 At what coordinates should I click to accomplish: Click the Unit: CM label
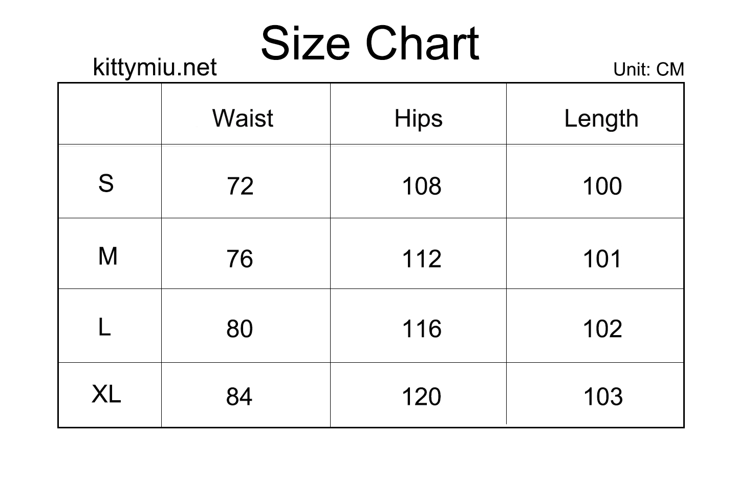[x=648, y=69]
